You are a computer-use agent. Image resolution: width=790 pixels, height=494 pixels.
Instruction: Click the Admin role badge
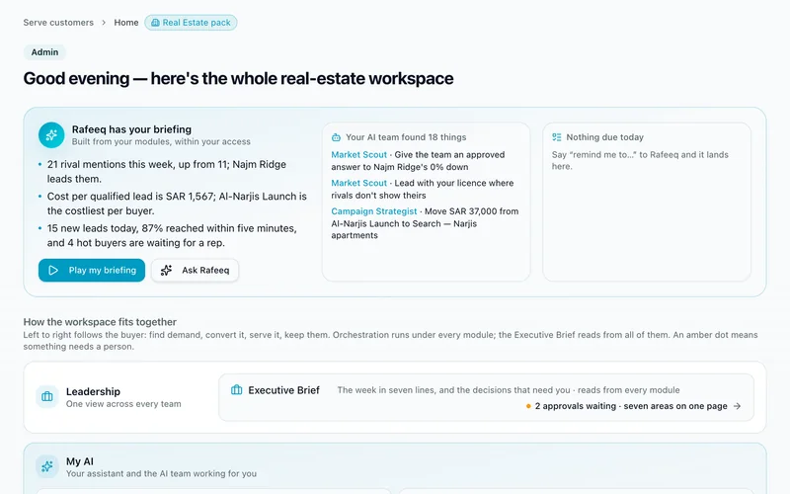click(x=44, y=52)
